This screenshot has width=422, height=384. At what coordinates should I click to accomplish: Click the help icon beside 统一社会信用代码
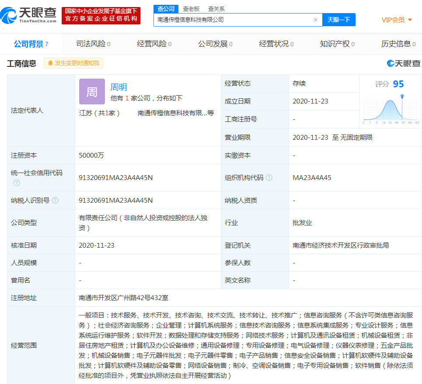(17, 183)
